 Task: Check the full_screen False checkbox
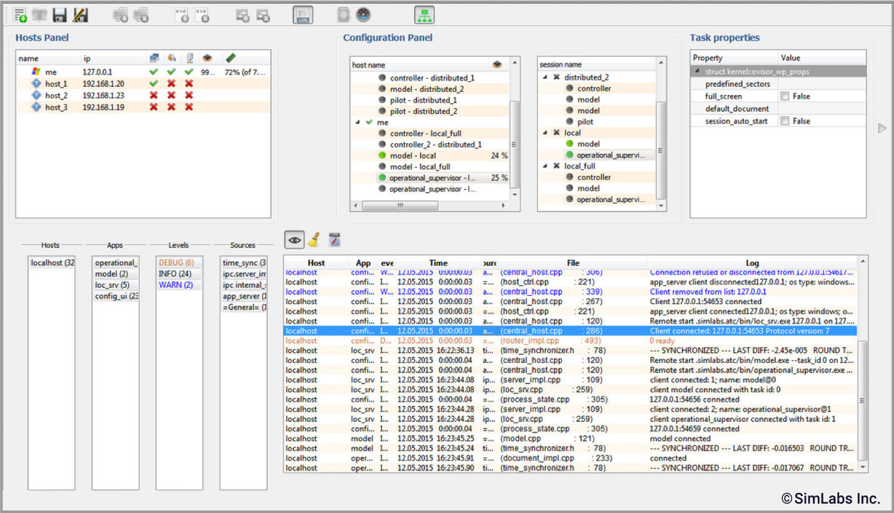(785, 96)
